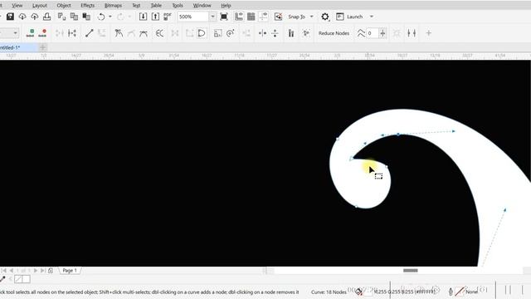Open the zoom level dropdown arrow
Image resolution: width=531 pixels, height=299 pixels.
(212, 17)
